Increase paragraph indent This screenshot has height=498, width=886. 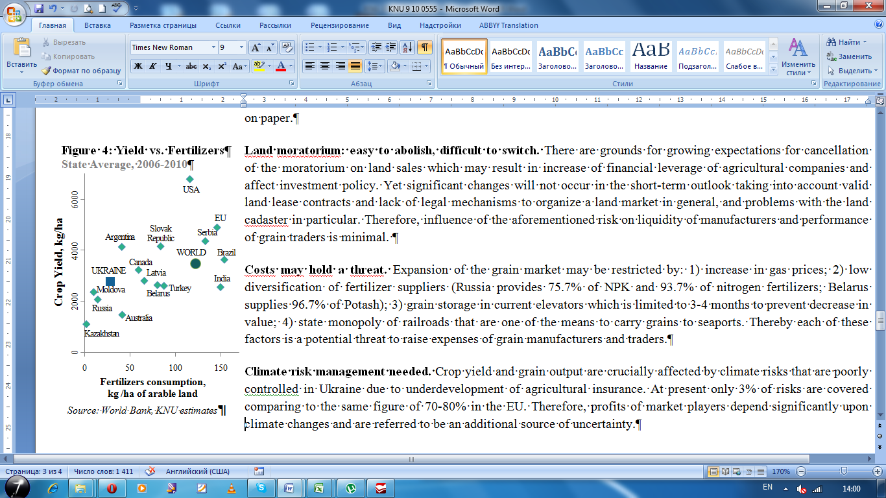(390, 47)
